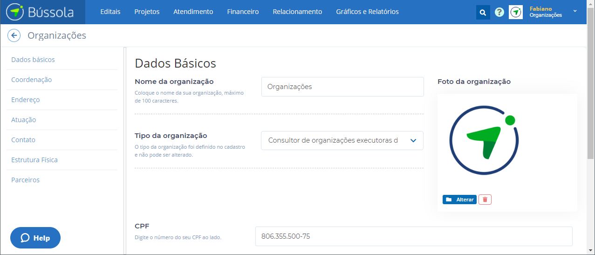Open the Editais menu
This screenshot has height=255, width=595.
(x=110, y=12)
